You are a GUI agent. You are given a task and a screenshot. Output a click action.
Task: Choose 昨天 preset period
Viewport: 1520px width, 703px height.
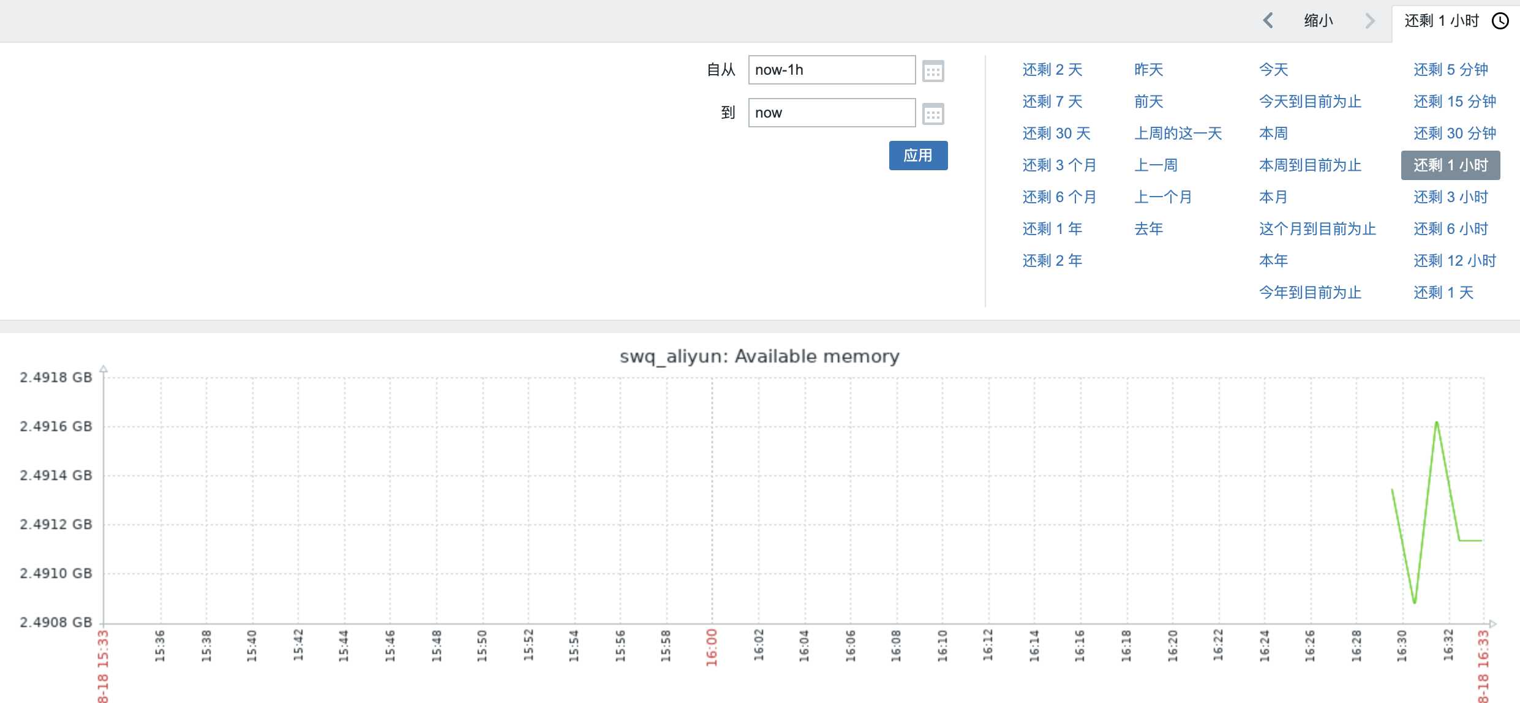point(1148,70)
